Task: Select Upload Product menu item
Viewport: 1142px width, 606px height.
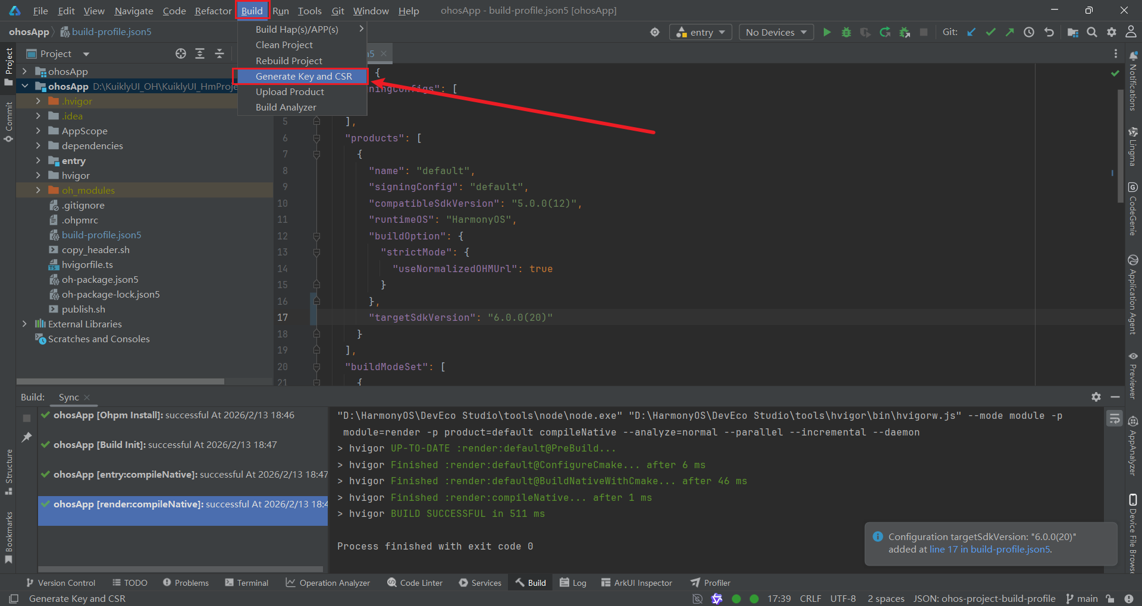Action: (302, 91)
